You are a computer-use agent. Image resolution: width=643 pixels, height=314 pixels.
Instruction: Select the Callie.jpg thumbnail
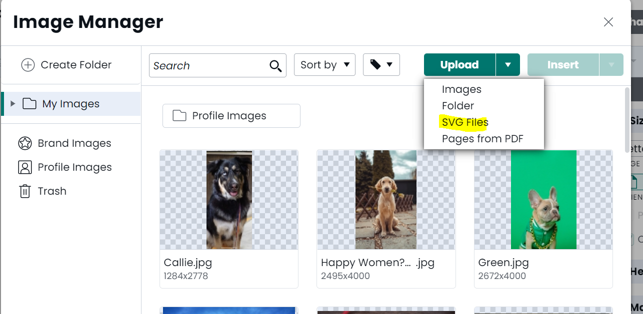click(228, 200)
